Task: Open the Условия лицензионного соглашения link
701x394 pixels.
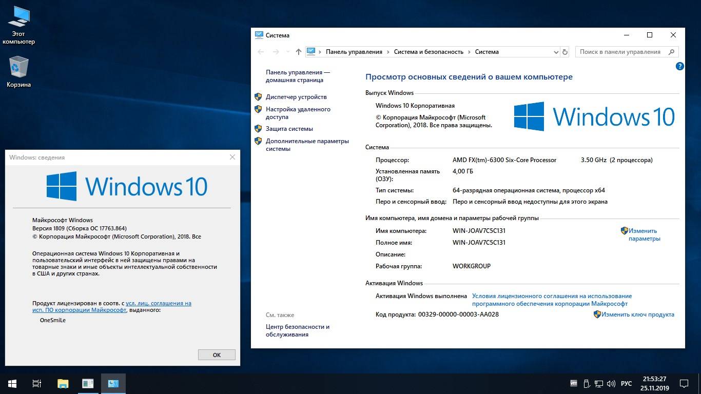Action: pyautogui.click(x=552, y=300)
